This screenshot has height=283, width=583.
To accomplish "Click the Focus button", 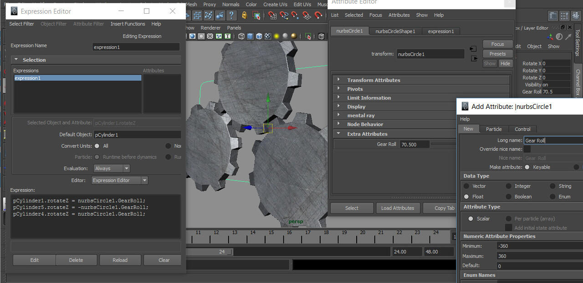I will click(x=498, y=44).
